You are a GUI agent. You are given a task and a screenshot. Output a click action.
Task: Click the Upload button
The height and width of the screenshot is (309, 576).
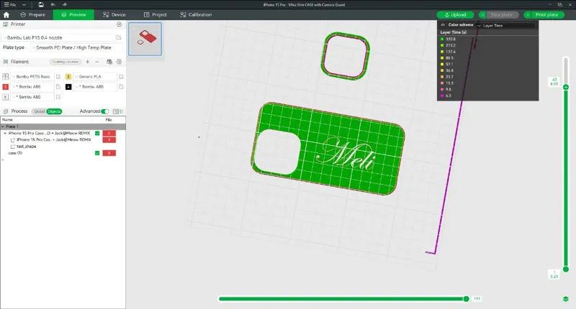click(x=455, y=15)
